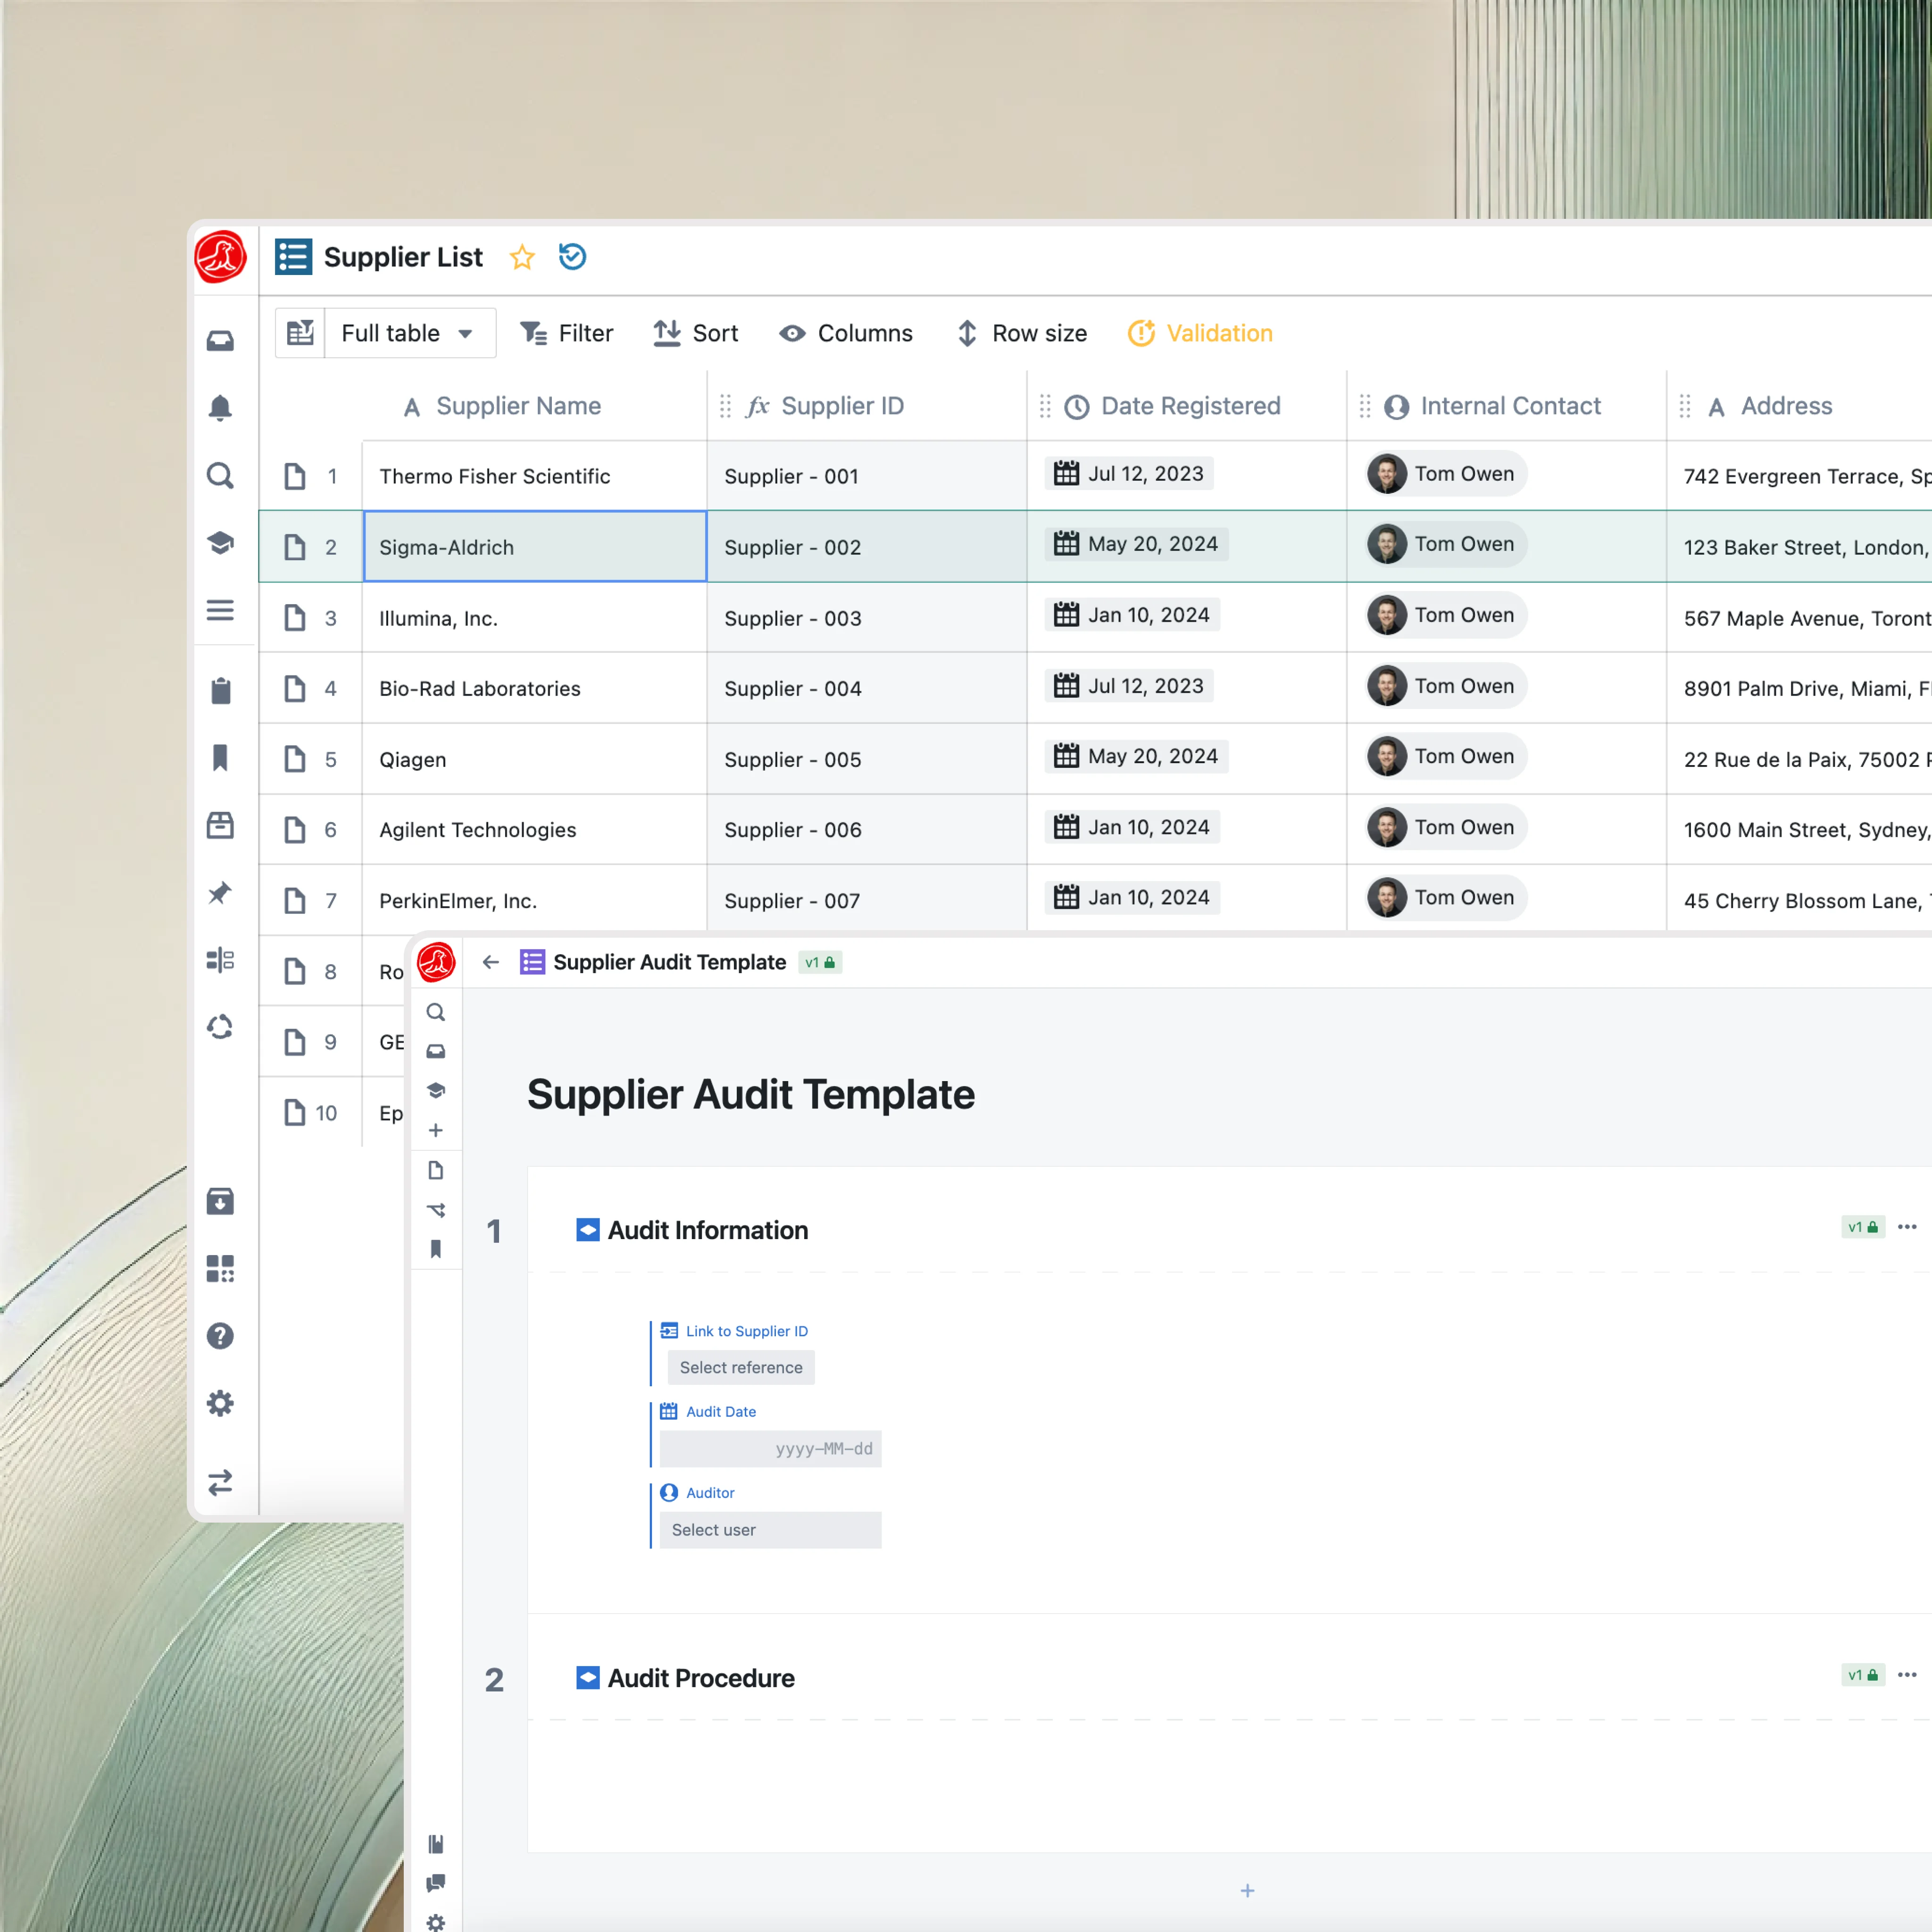The image size is (1932, 1932).
Task: Click the search icon in main sidebar
Action: (x=220, y=476)
